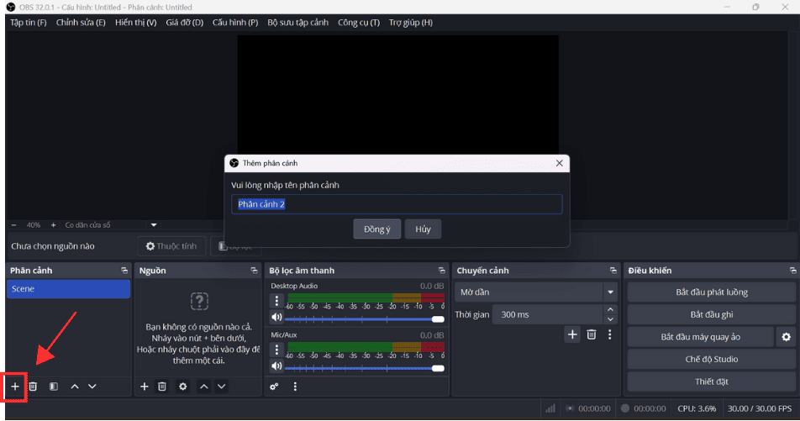Click the 40% zoom level text
This screenshot has height=421, width=800.
point(33,225)
